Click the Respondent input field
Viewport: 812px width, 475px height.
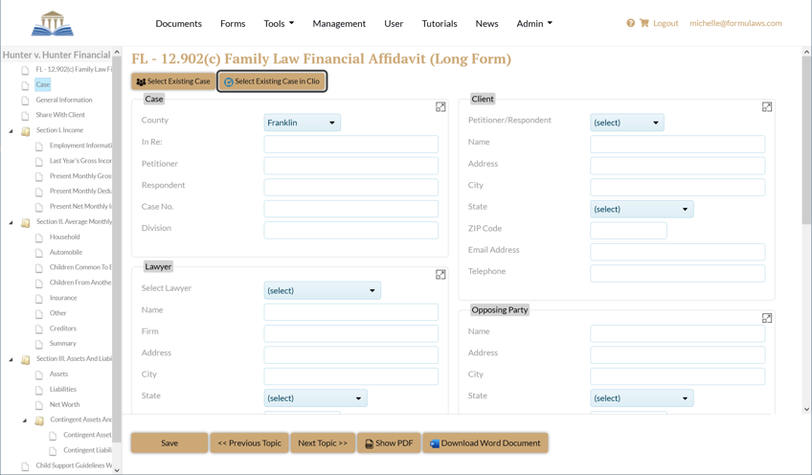(351, 187)
